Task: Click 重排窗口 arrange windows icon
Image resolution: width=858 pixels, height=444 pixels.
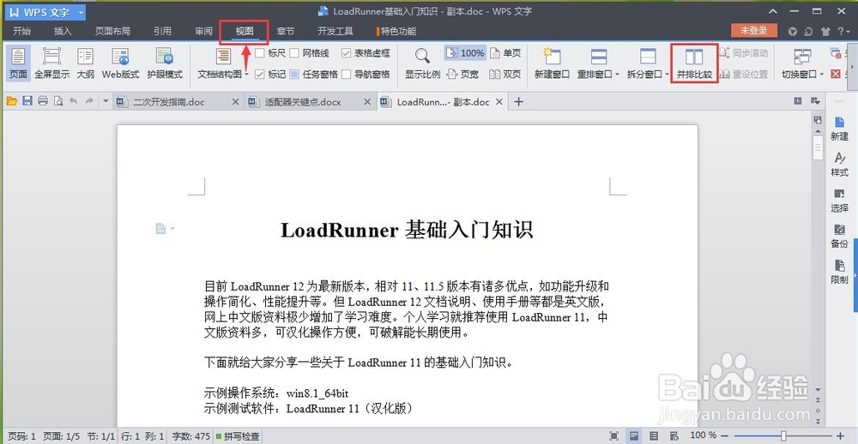Action: [599, 57]
